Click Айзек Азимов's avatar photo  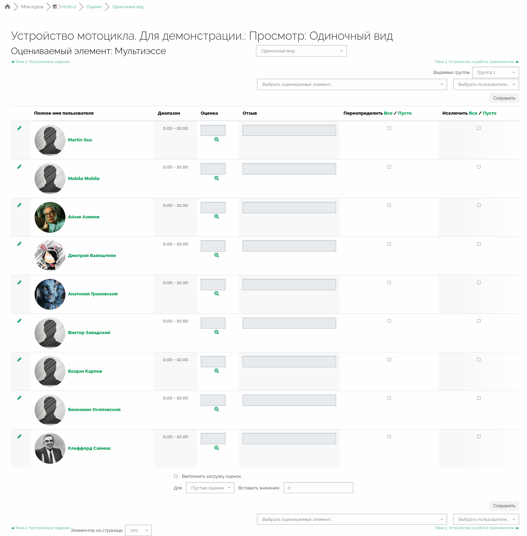50,217
